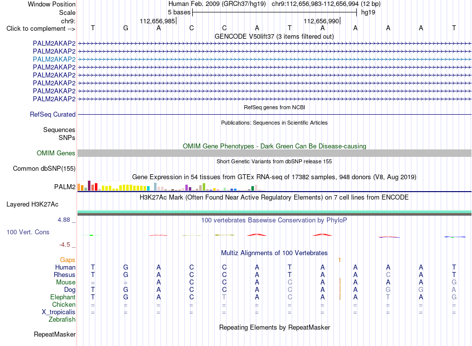472x346 pixels.
Task: Click the OMIM Genes track label
Action: [56, 153]
